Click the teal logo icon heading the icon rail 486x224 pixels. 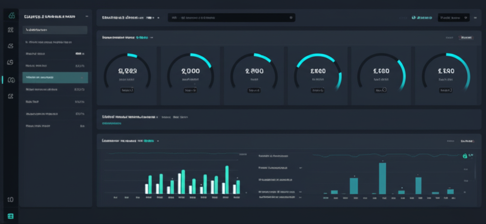(x=11, y=16)
